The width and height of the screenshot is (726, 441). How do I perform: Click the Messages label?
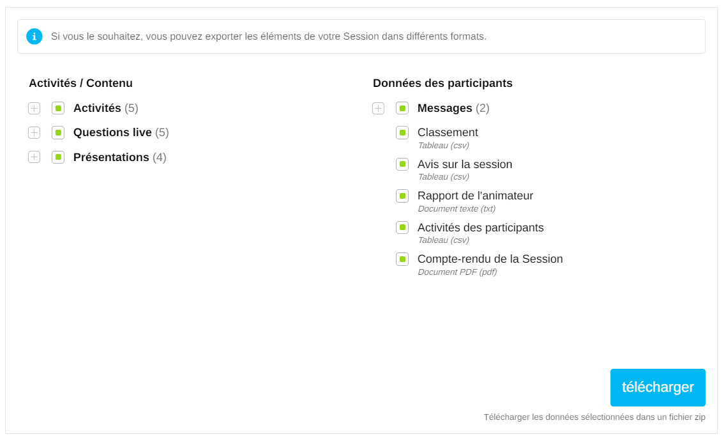[444, 109]
